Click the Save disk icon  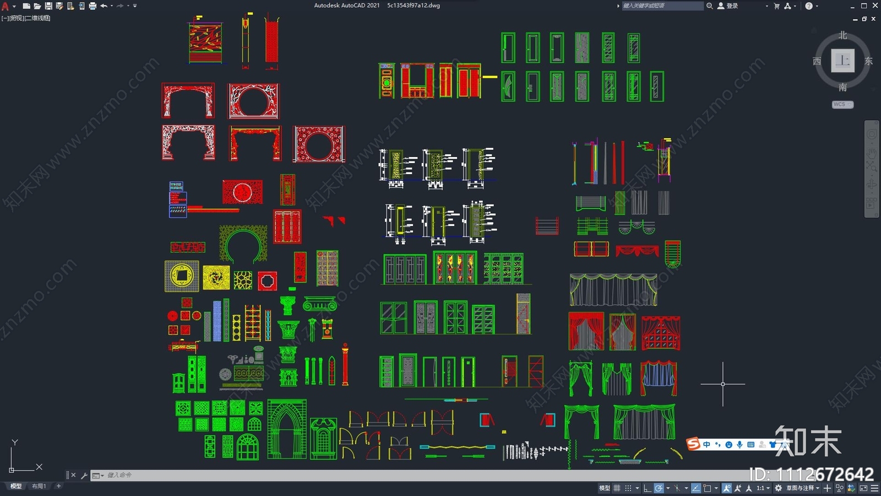(x=48, y=6)
